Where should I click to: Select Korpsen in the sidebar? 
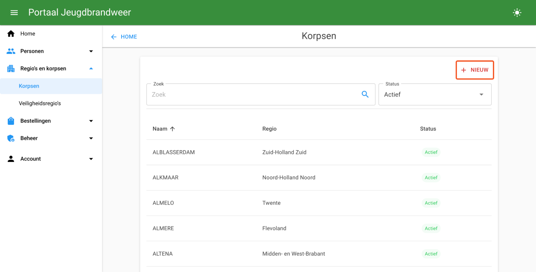click(x=51, y=86)
